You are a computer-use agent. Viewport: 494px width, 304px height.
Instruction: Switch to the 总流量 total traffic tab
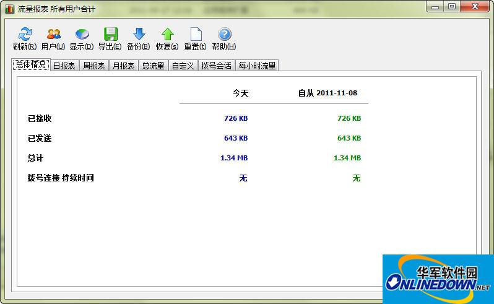click(x=153, y=66)
